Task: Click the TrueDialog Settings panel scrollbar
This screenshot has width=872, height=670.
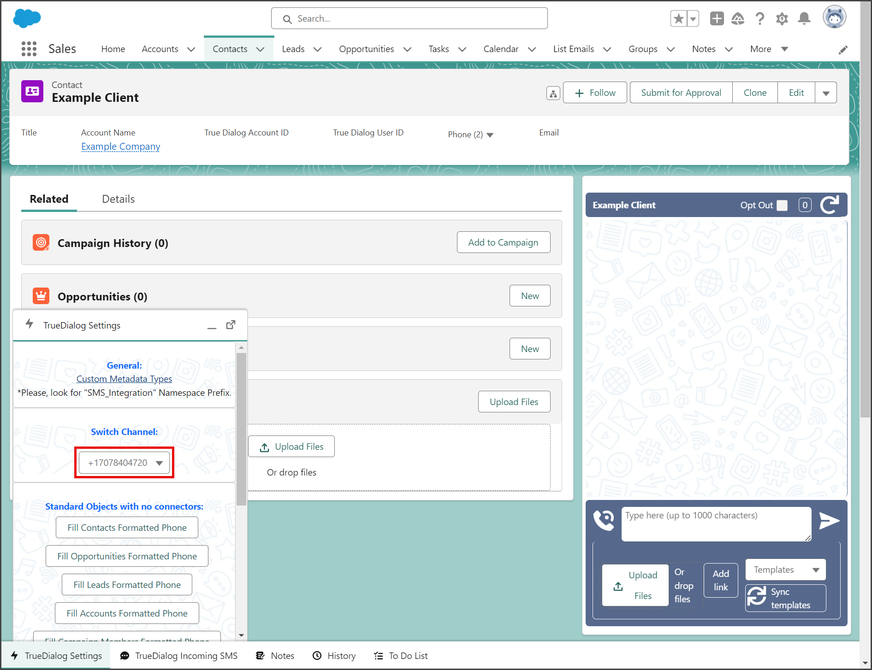Action: [x=241, y=429]
